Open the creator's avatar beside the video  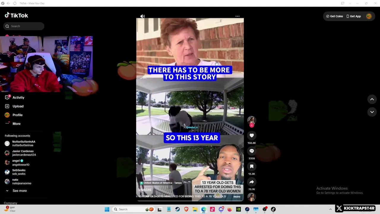[x=251, y=120]
